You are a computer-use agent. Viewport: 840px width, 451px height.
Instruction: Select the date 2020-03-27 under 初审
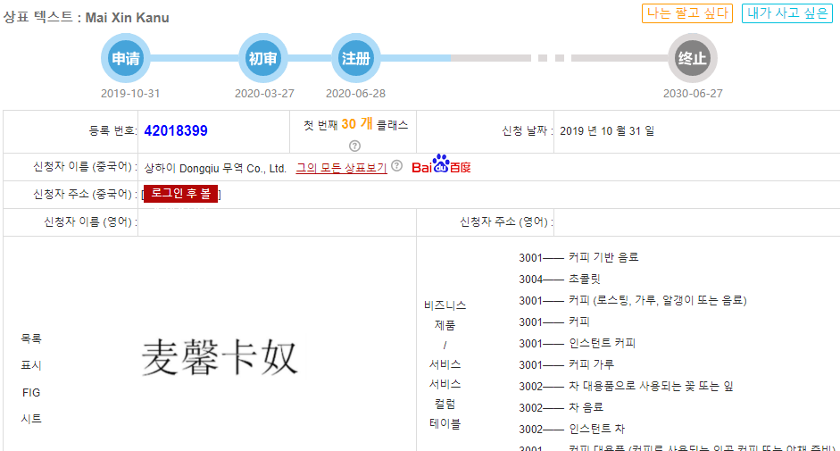point(264,93)
